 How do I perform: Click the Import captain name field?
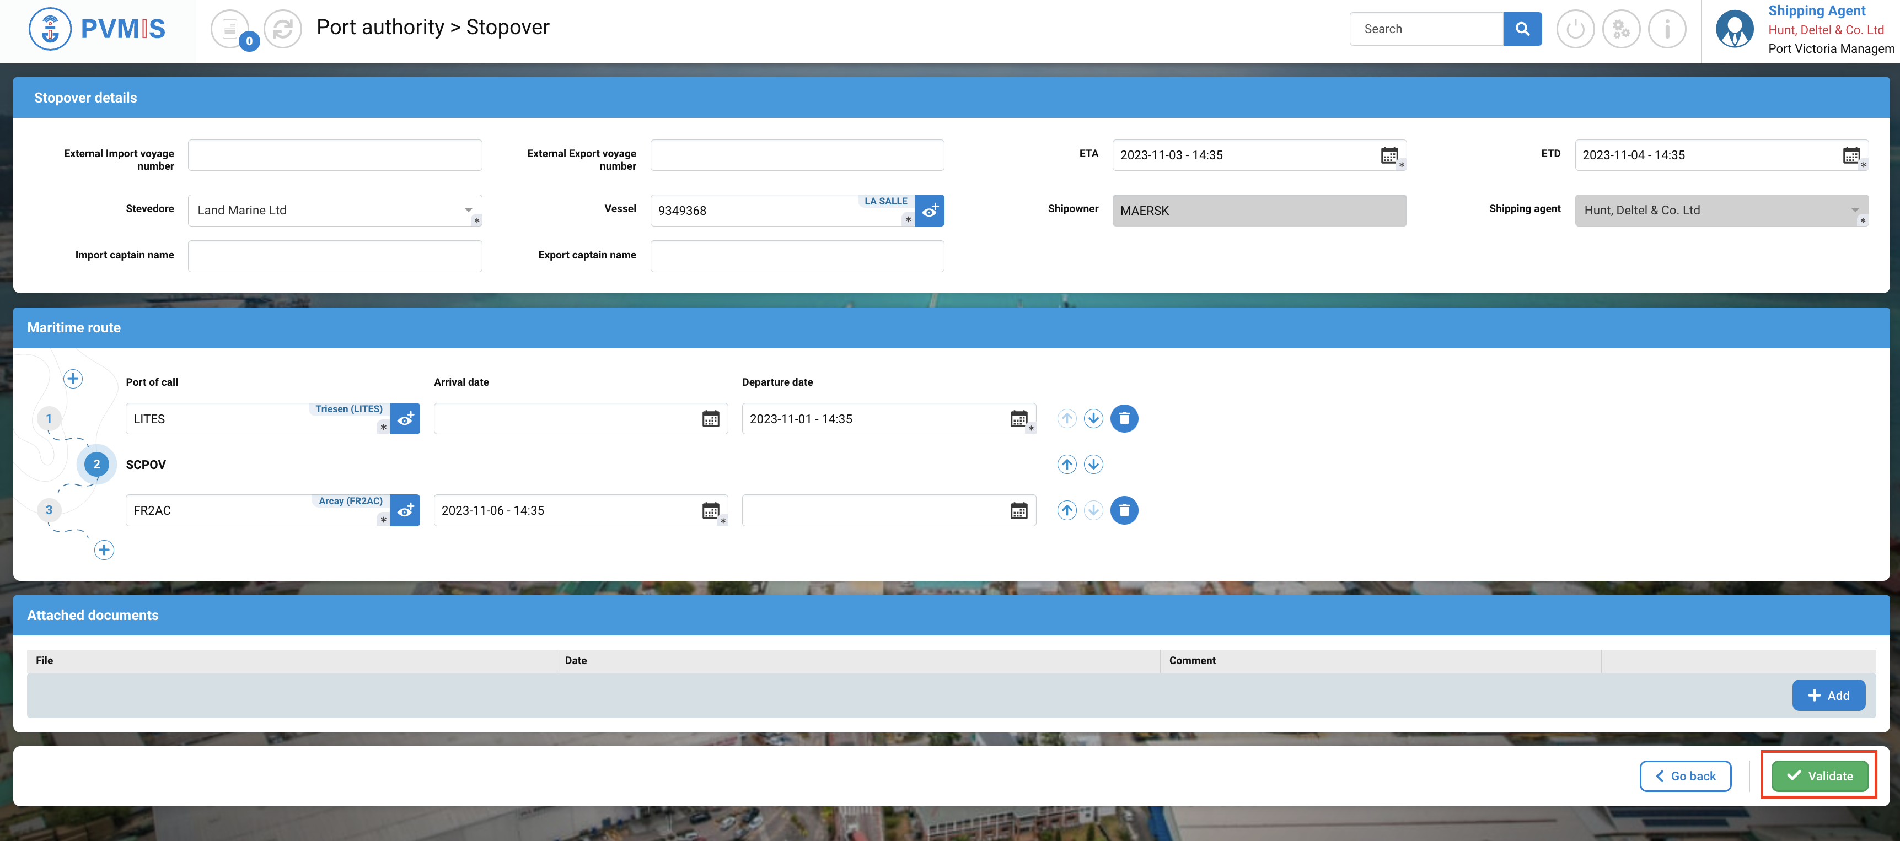pos(335,256)
